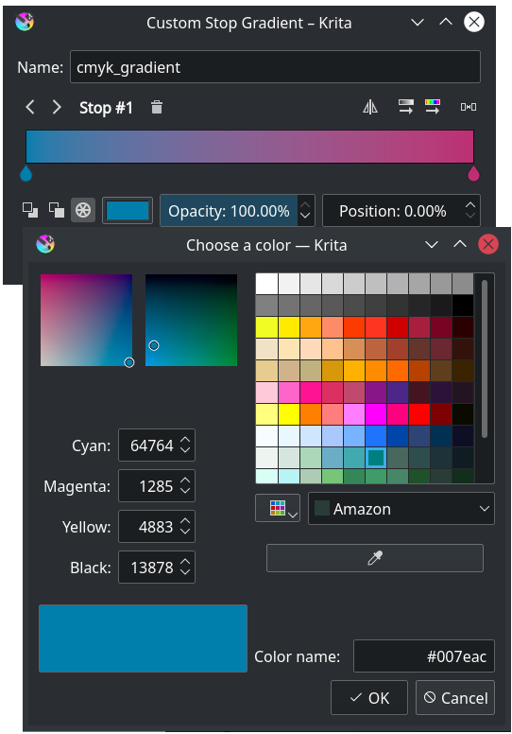This screenshot has width=512, height=734.
Task: Click the Krita icon in Custom Stop Gradient titlebar
Action: [25, 22]
